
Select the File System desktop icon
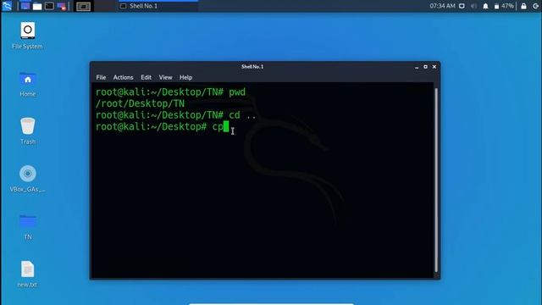tap(27, 36)
